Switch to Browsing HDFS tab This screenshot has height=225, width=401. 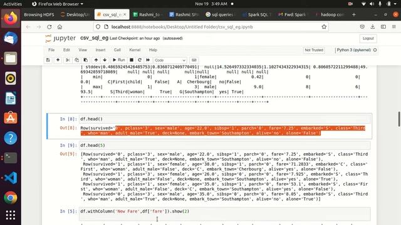click(39, 14)
